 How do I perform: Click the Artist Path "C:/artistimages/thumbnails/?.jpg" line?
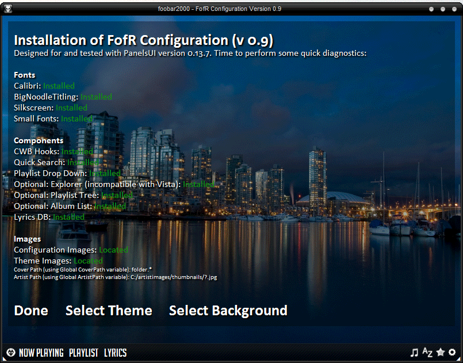(x=116, y=277)
